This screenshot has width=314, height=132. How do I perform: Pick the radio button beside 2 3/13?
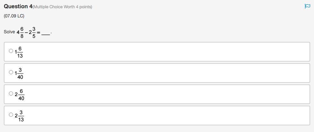[11, 115]
